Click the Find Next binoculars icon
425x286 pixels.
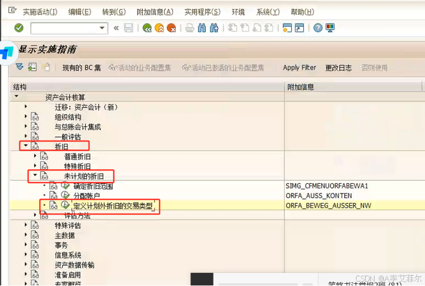click(214, 28)
